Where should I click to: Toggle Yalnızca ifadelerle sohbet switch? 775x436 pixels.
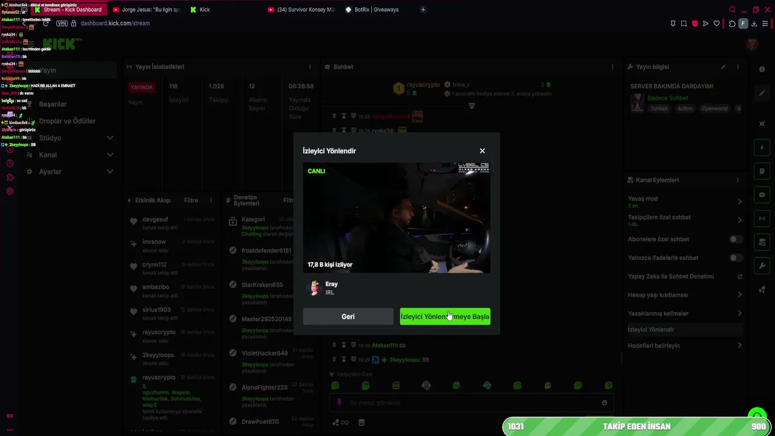pos(735,258)
